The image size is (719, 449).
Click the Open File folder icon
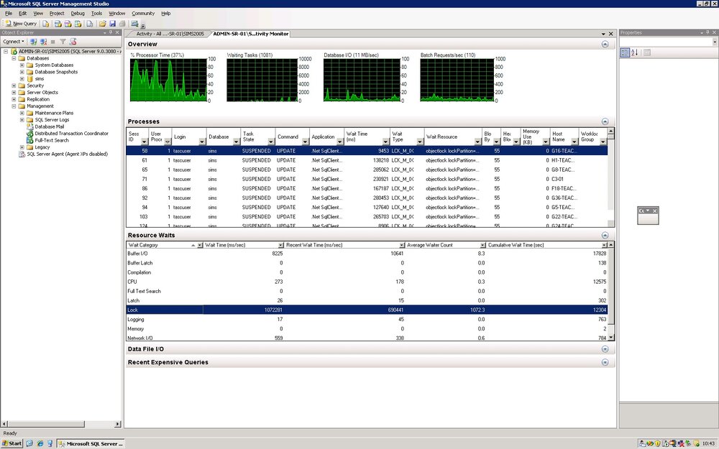click(x=102, y=24)
